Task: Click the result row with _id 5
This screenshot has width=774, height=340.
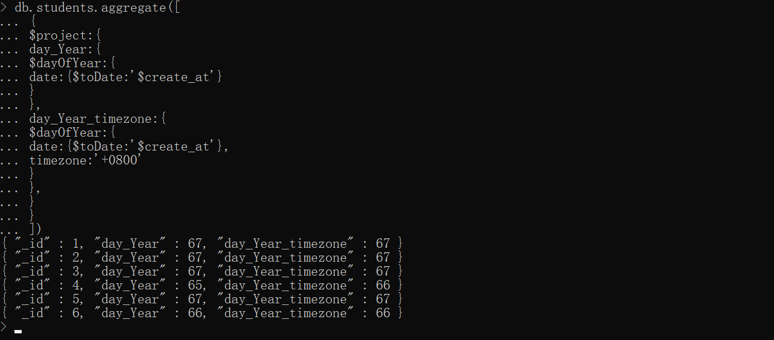Action: pos(202,299)
